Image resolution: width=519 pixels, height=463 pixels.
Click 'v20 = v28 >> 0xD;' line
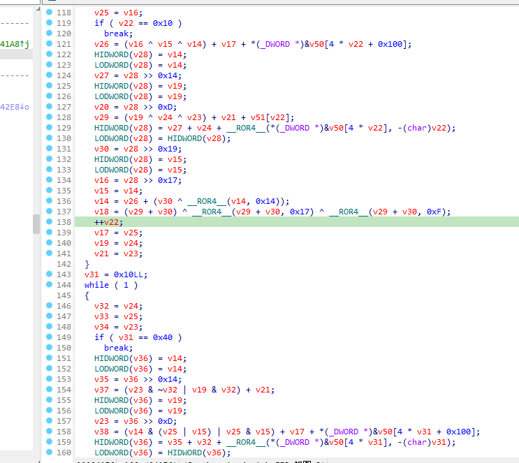click(x=136, y=108)
